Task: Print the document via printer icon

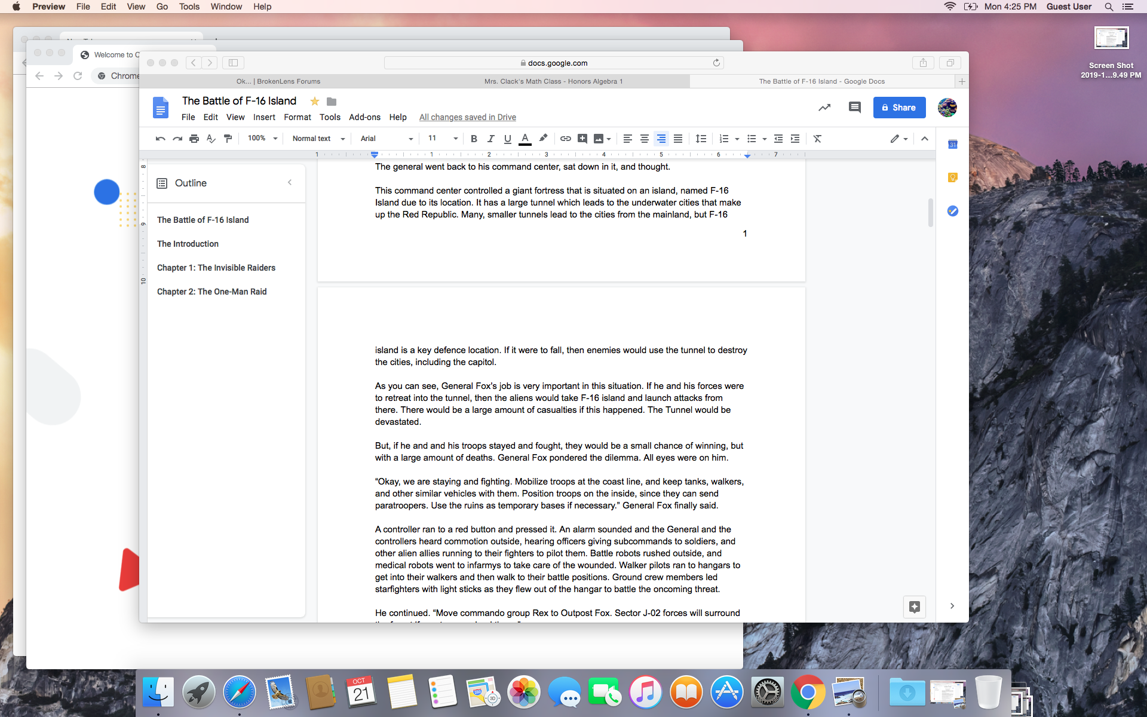Action: click(194, 139)
